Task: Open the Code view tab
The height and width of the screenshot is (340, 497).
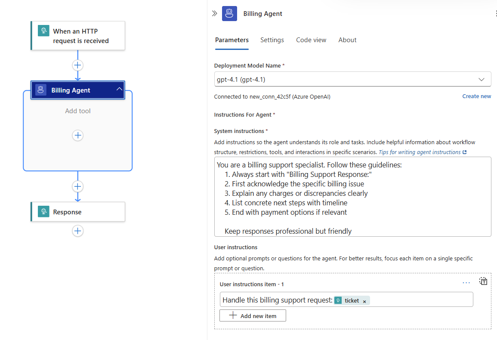Action: pos(311,40)
